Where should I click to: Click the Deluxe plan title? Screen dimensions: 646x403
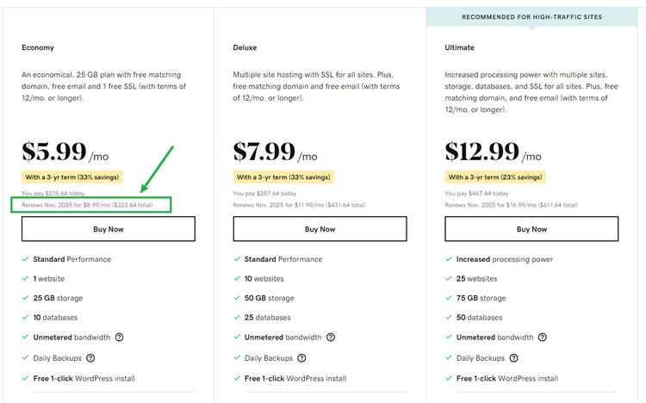click(x=245, y=47)
